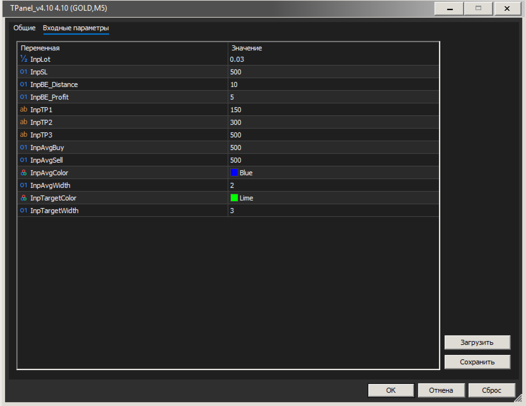Select the Входные параметры tab
526x406 pixels.
(76, 28)
